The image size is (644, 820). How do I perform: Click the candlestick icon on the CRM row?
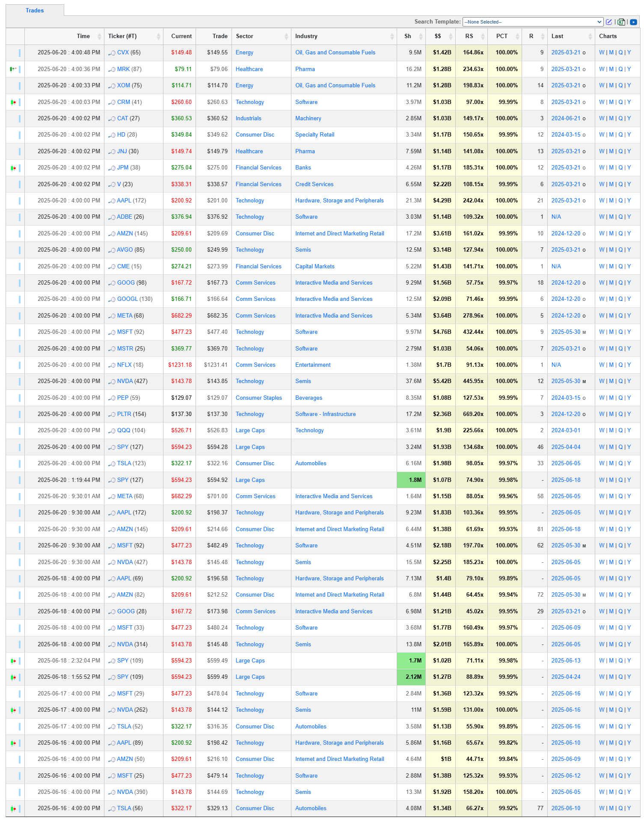pyautogui.click(x=13, y=102)
